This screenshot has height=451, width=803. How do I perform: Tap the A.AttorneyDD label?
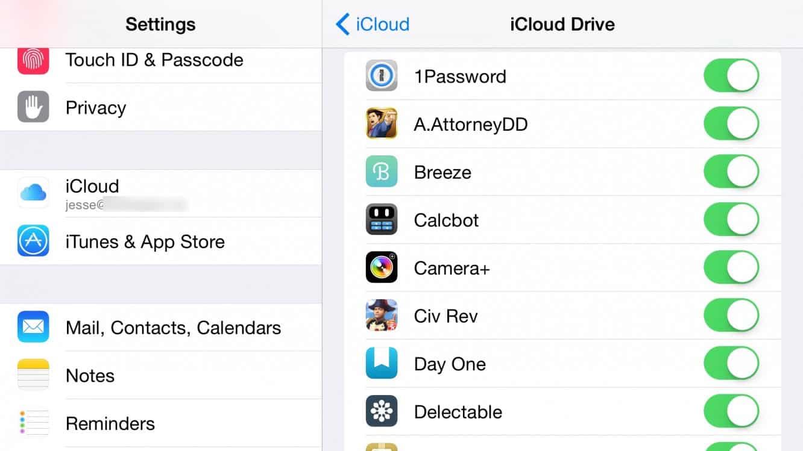click(471, 125)
